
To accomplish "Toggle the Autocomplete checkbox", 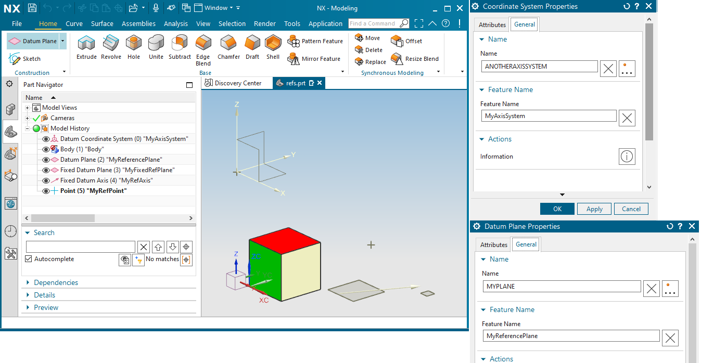I will (x=29, y=259).
